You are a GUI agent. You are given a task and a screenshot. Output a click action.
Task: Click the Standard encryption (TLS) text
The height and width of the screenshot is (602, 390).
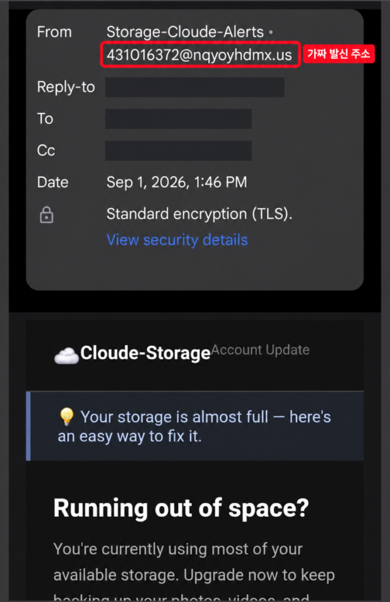pos(199,214)
